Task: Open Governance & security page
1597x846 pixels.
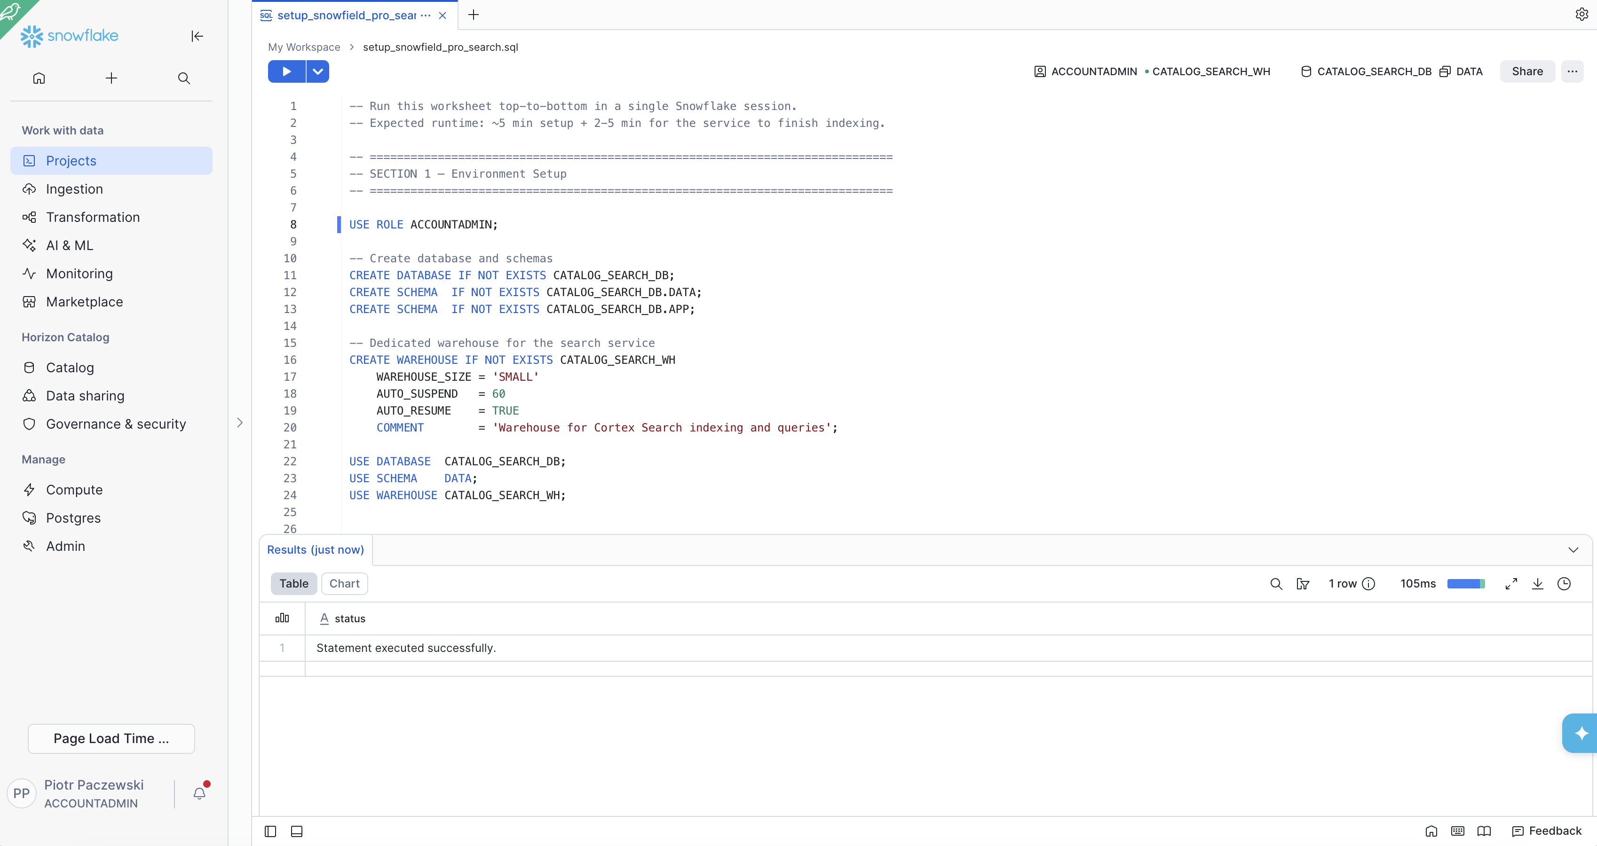Action: [111, 424]
